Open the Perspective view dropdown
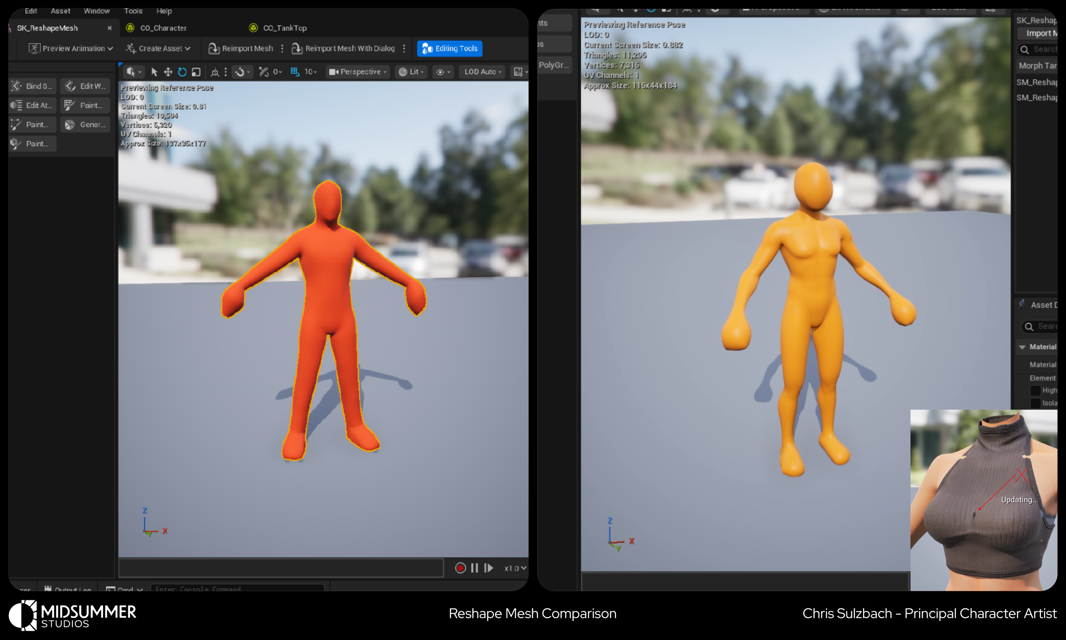Screen dimensions: 1066x640 pos(358,72)
